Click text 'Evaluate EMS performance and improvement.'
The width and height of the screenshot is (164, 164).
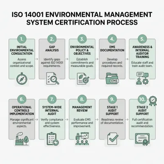pos(82,123)
